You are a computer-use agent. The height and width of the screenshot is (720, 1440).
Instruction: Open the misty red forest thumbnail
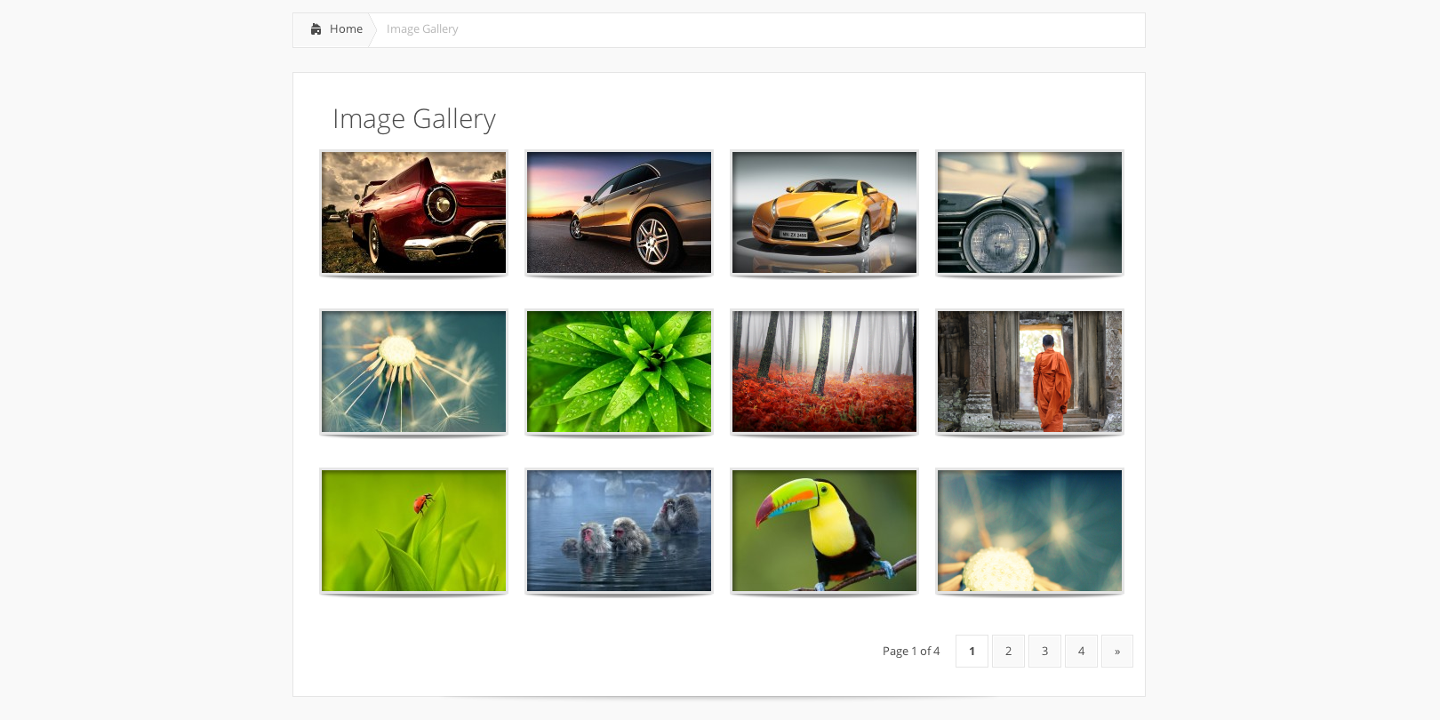pyautogui.click(x=825, y=372)
